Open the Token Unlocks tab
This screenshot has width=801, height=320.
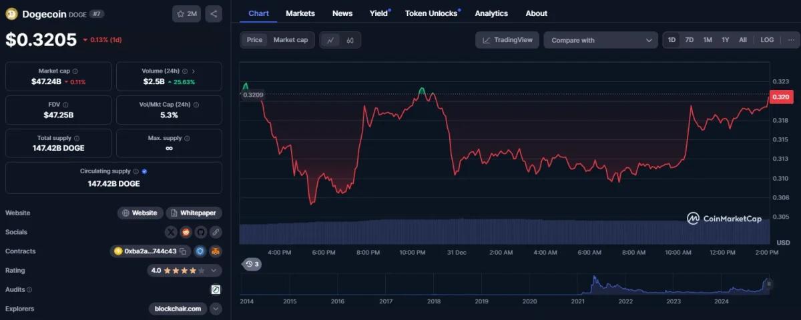click(x=431, y=13)
